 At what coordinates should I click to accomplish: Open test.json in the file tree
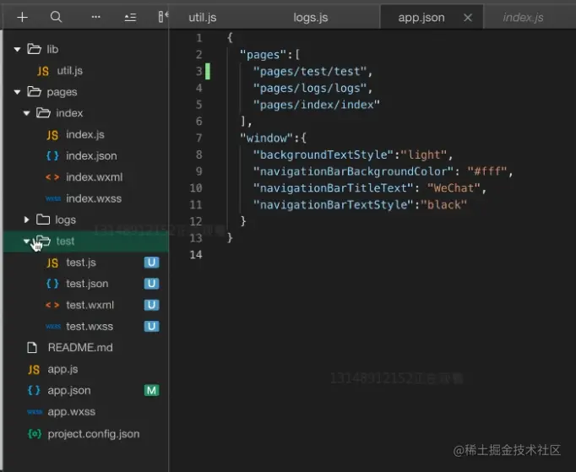pos(87,284)
